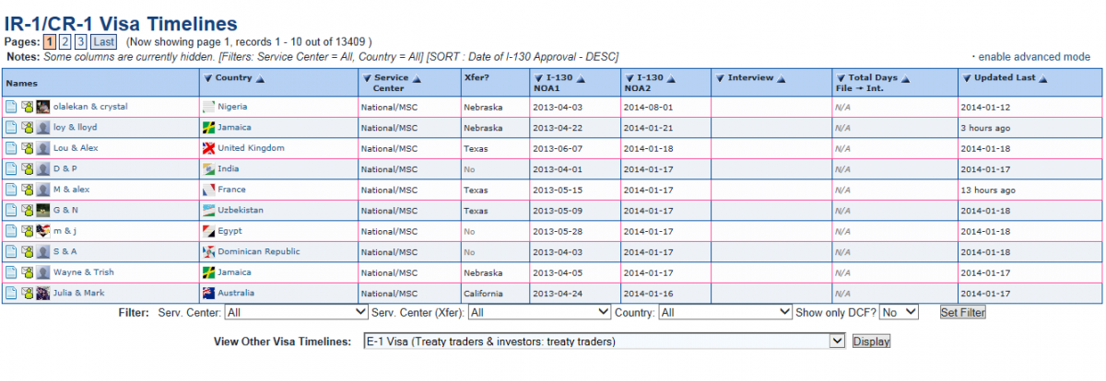Sort Service Center column descending

(x=366, y=78)
